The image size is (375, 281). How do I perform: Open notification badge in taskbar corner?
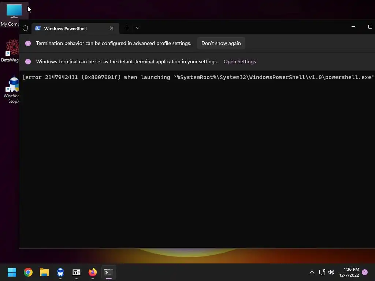(365, 272)
